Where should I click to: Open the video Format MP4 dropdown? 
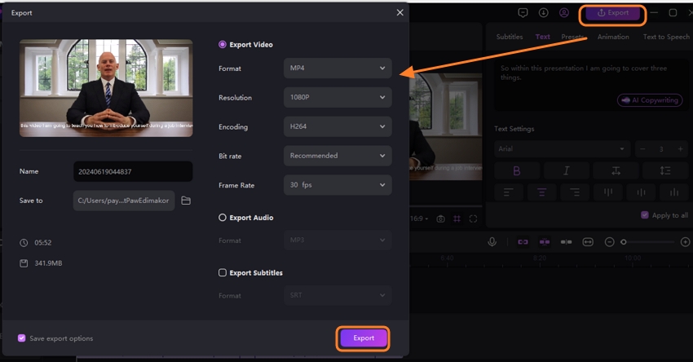[338, 68]
